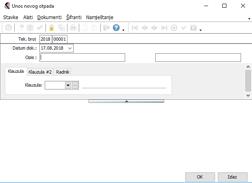
Task: Click the next record arrow icon
Action: 154,28
